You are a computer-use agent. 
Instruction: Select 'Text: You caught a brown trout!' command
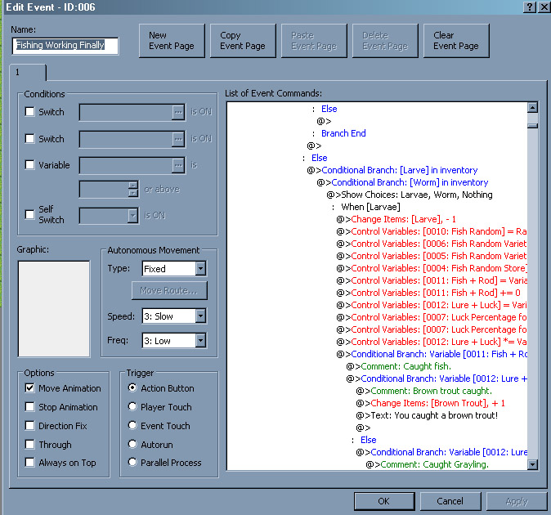tap(427, 415)
